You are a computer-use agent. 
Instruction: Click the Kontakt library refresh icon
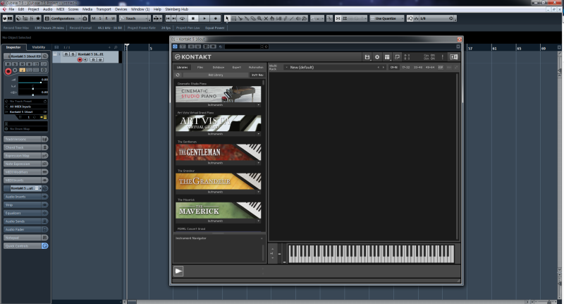click(x=178, y=75)
